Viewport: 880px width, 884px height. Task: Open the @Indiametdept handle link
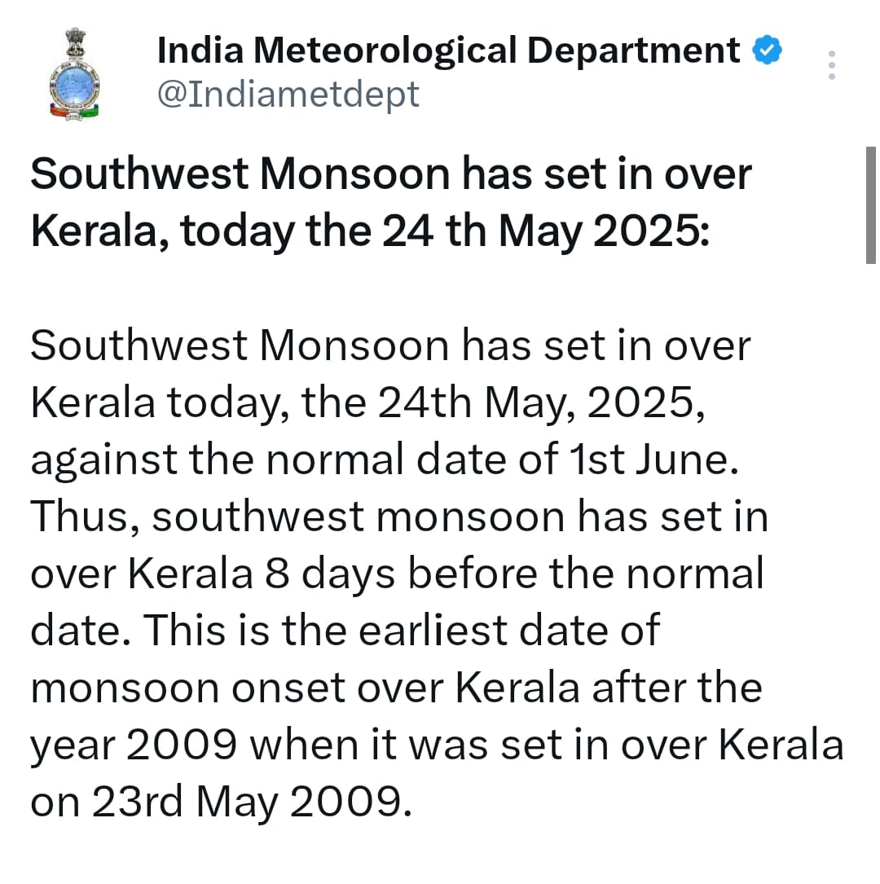288,95
